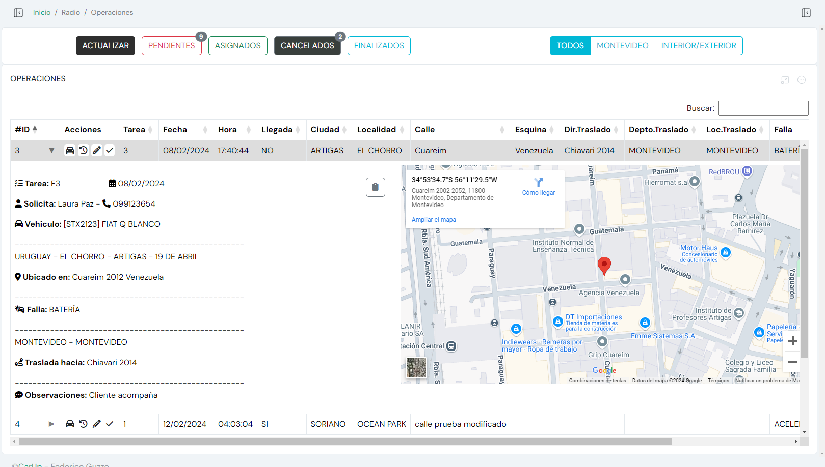The image size is (825, 467).
Task: Sort table by Llegada column
Action: coord(281,130)
